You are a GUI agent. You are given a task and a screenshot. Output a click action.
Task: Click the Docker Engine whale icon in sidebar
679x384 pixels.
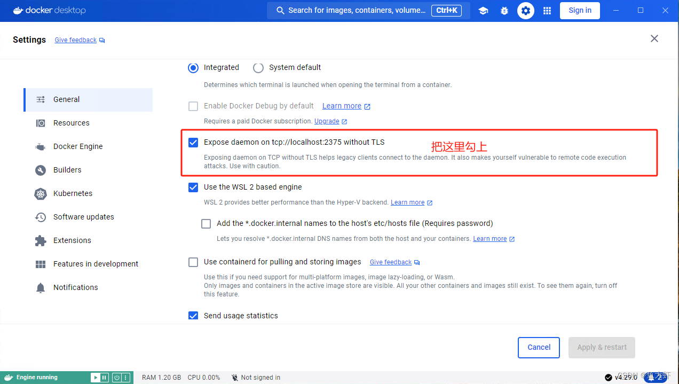pos(41,146)
